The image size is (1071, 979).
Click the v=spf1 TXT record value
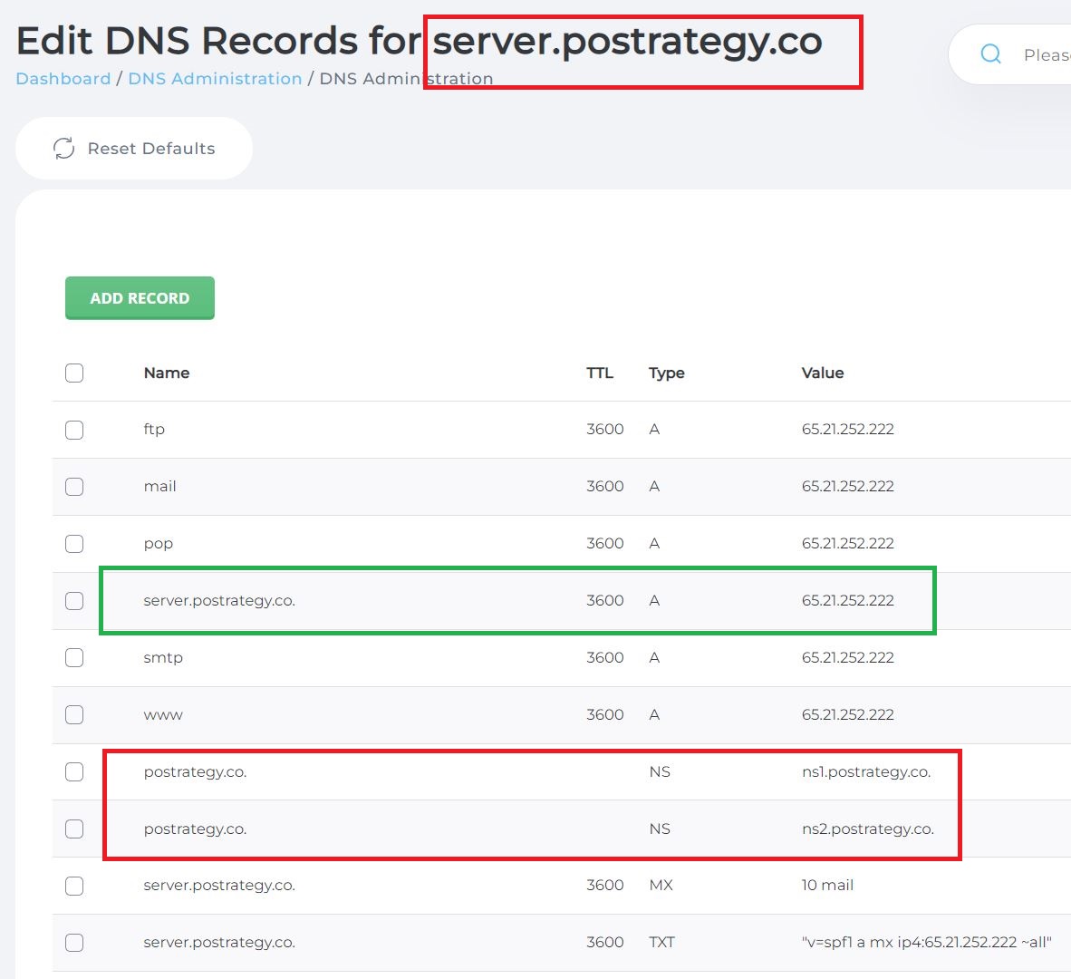tap(926, 943)
